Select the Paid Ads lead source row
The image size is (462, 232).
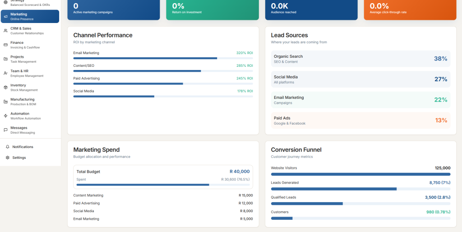(360, 121)
